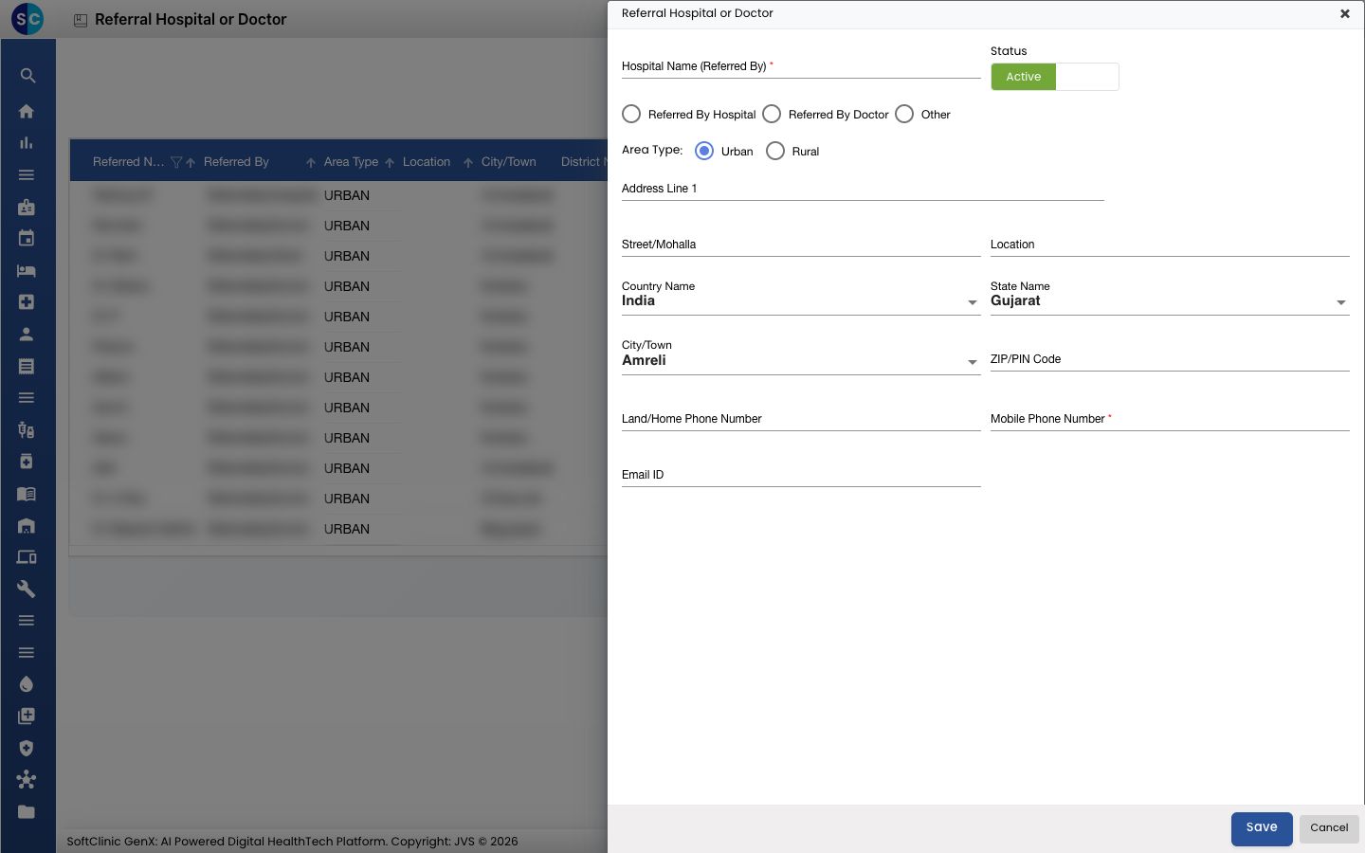Click the page icon beside the Referral Hospital title
Viewport: 1365px width, 853px height.
81,20
